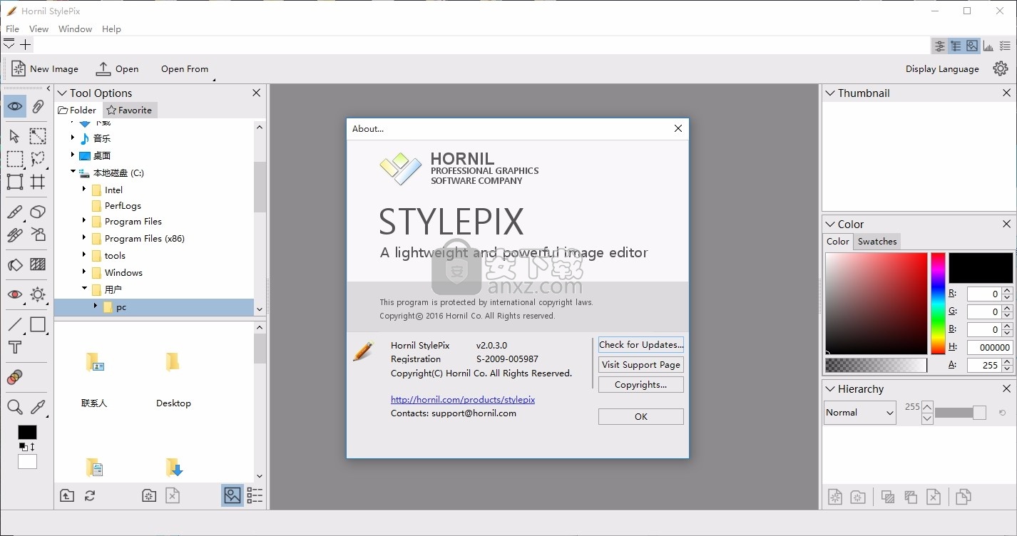The width and height of the screenshot is (1017, 536).
Task: Open the File menu
Action: [12, 29]
